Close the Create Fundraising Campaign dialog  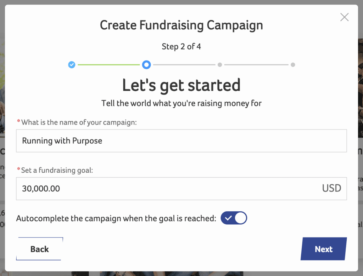[x=344, y=17]
